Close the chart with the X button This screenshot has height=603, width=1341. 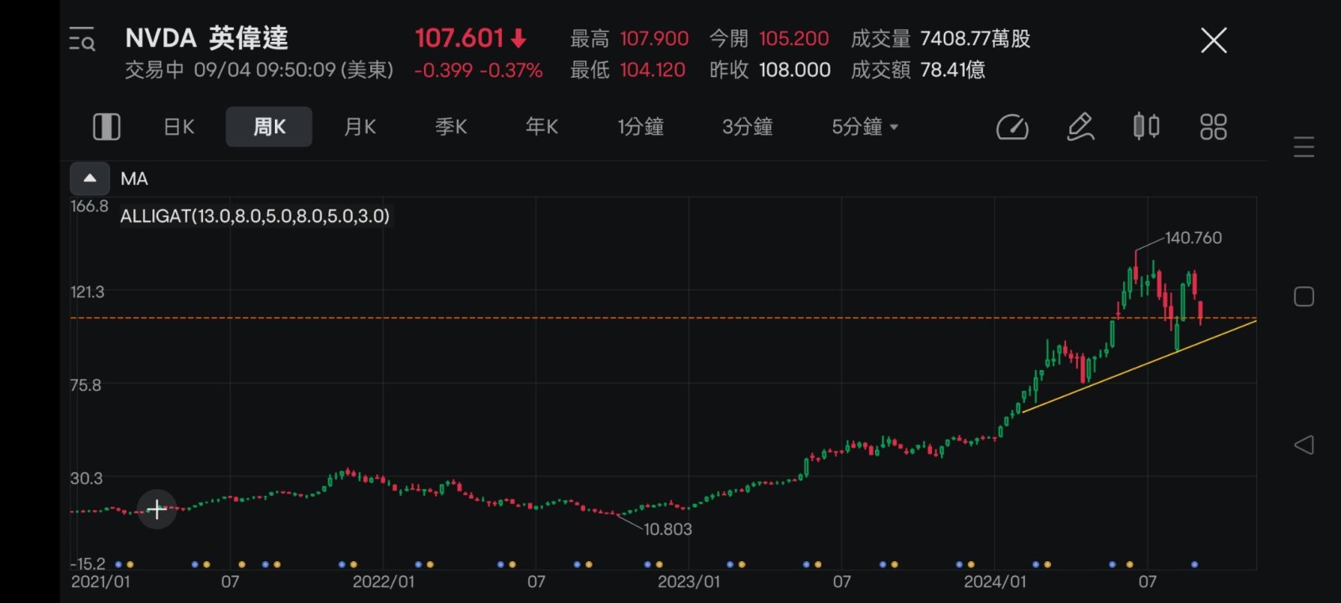pos(1214,40)
